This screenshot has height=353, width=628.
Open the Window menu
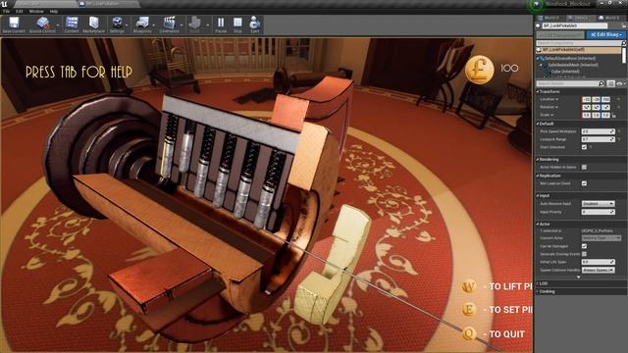(x=36, y=11)
